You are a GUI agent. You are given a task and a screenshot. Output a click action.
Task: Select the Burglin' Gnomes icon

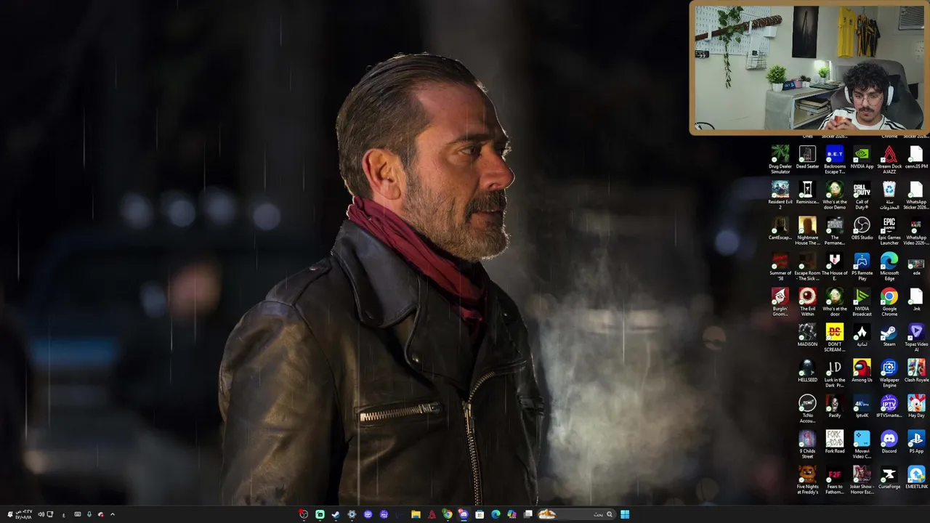click(780, 301)
